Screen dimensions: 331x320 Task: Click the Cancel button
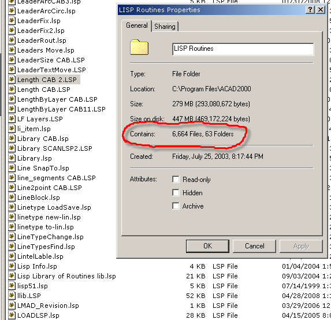click(254, 246)
